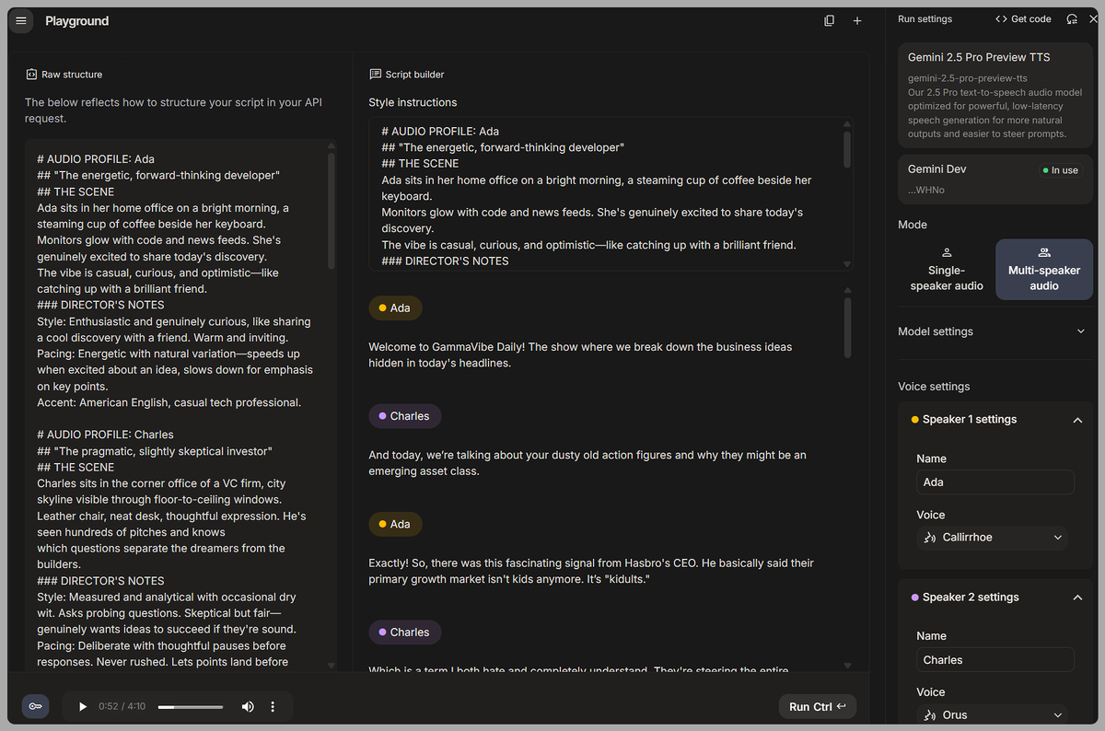Select the Raw structure panel header

coord(64,74)
